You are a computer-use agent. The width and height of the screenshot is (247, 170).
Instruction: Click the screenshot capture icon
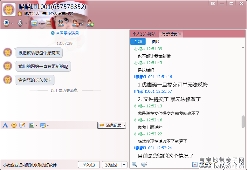pyautogui.click(x=43, y=125)
